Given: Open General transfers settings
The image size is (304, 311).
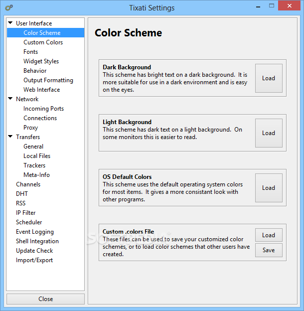Looking at the screenshot, I should 33,147.
